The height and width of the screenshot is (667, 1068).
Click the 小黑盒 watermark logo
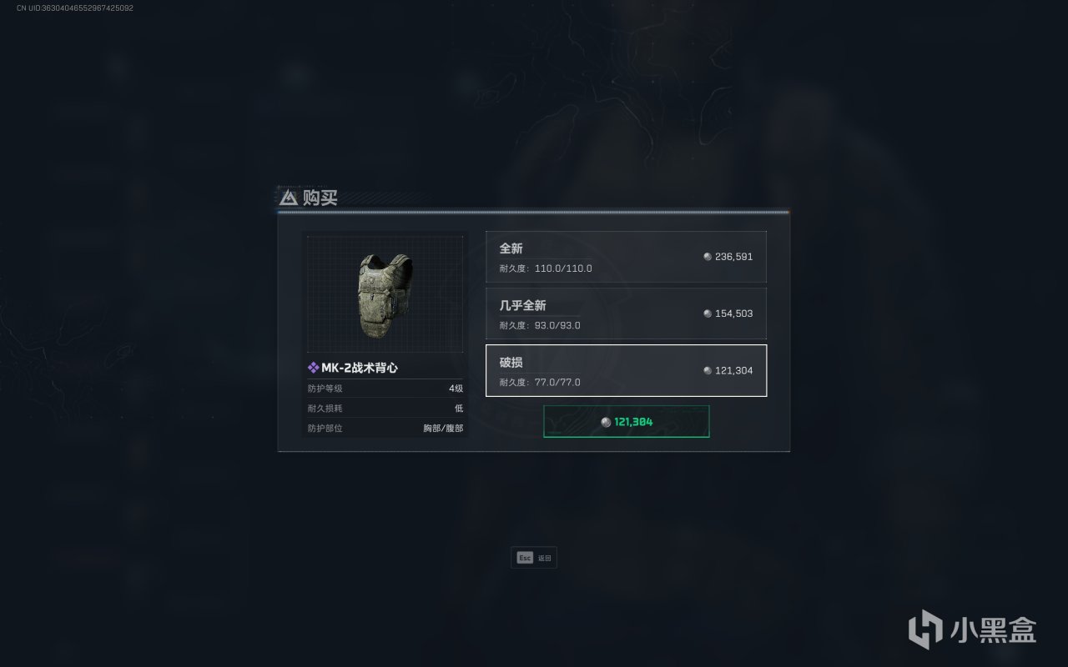pos(973,627)
